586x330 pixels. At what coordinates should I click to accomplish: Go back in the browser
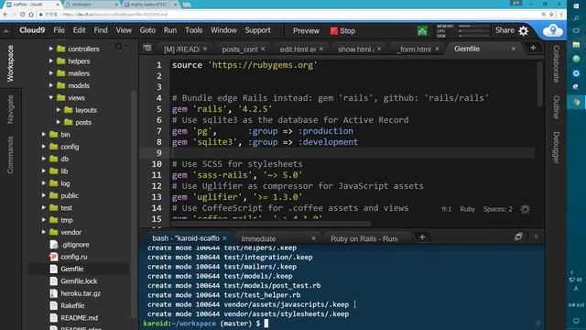coord(5,15)
